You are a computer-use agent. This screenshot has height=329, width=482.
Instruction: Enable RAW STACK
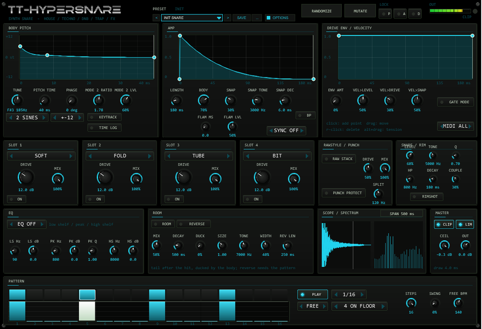(x=339, y=159)
